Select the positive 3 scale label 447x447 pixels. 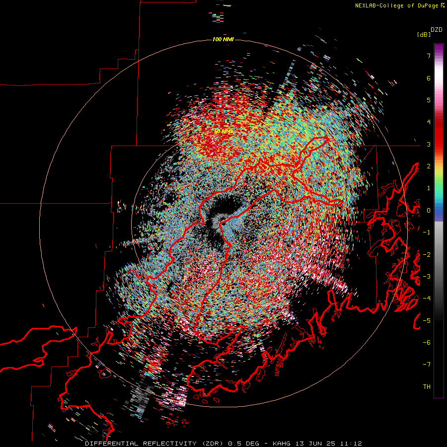[x=429, y=144]
